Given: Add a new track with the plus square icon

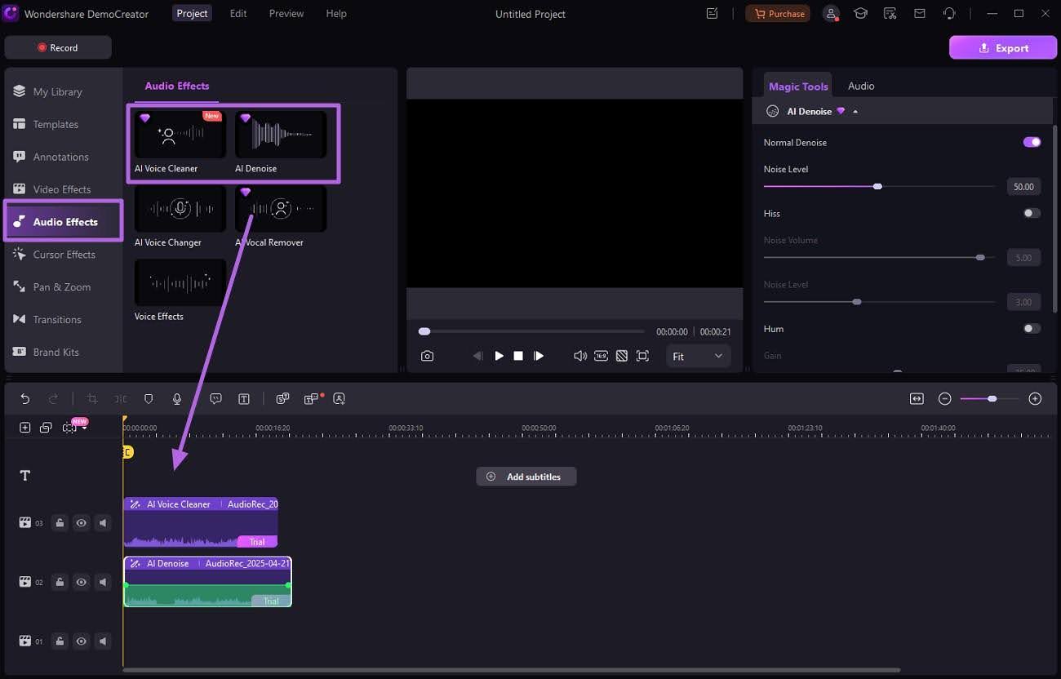Looking at the screenshot, I should [x=25, y=427].
